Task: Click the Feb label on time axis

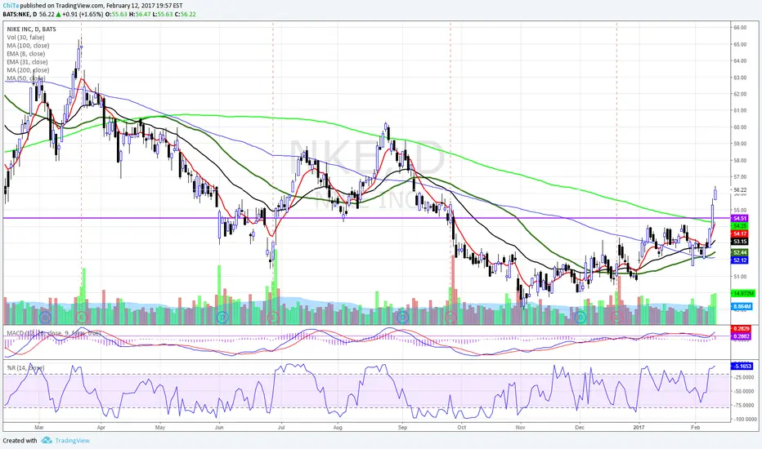Action: [696, 428]
